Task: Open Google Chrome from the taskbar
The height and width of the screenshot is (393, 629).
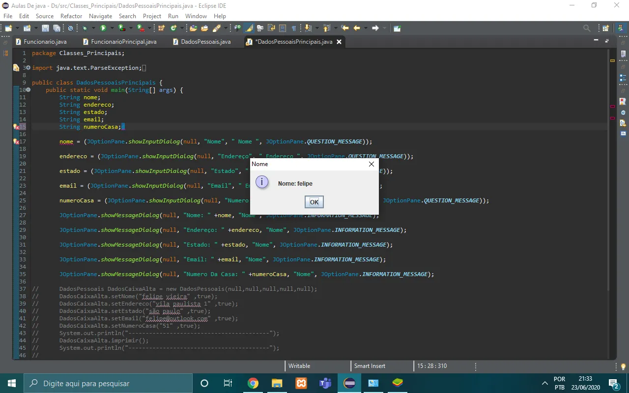Action: [253, 383]
